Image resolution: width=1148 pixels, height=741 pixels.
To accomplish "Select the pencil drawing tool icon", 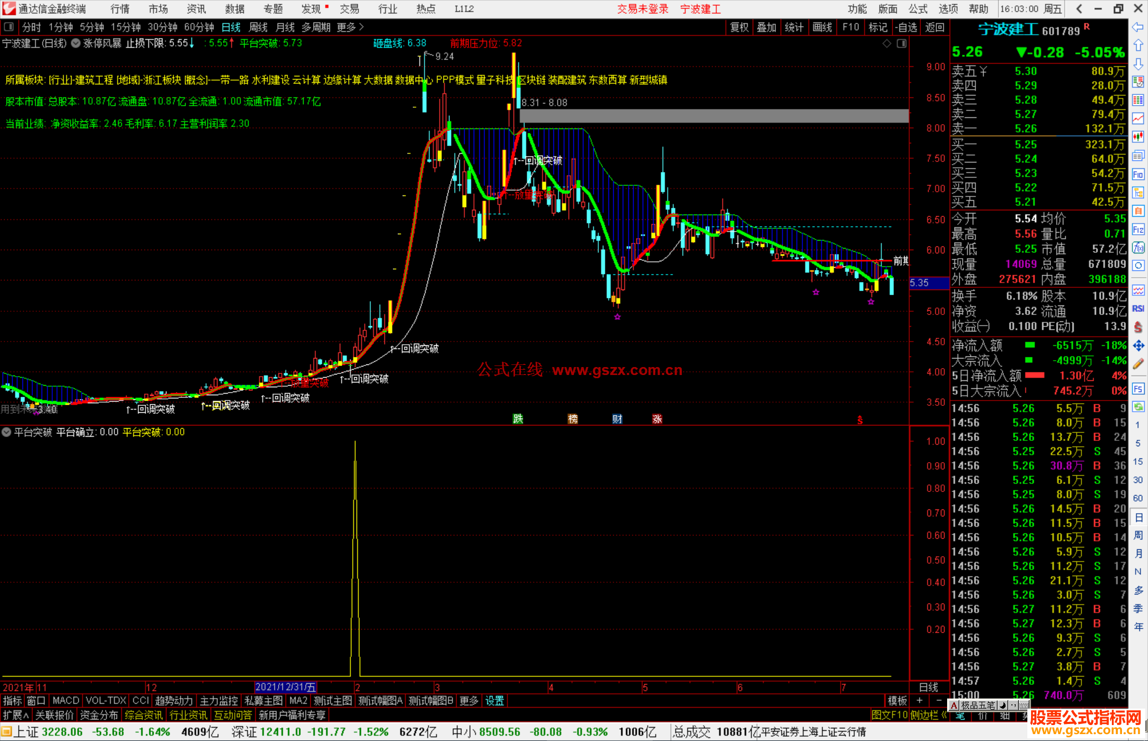I will [1138, 364].
